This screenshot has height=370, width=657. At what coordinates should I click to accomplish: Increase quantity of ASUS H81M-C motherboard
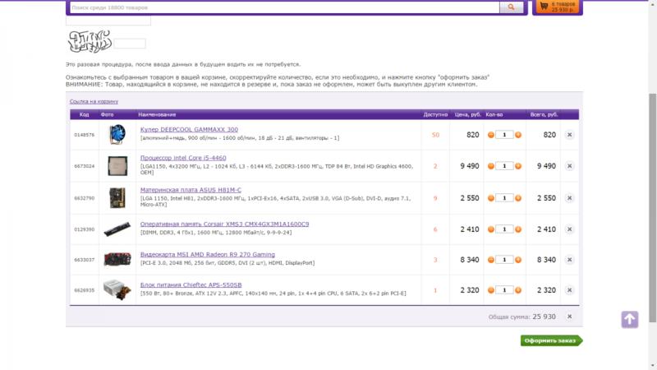pyautogui.click(x=520, y=198)
